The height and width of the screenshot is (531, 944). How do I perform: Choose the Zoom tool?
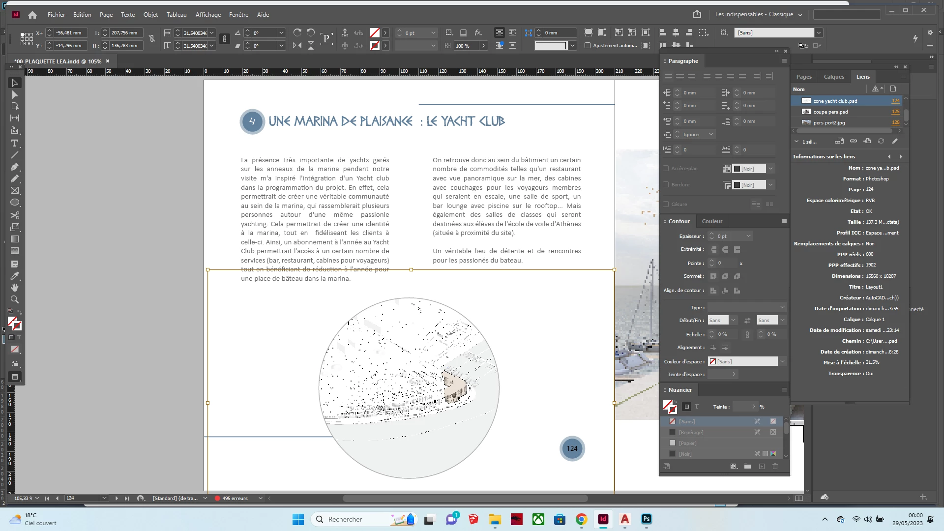(15, 299)
